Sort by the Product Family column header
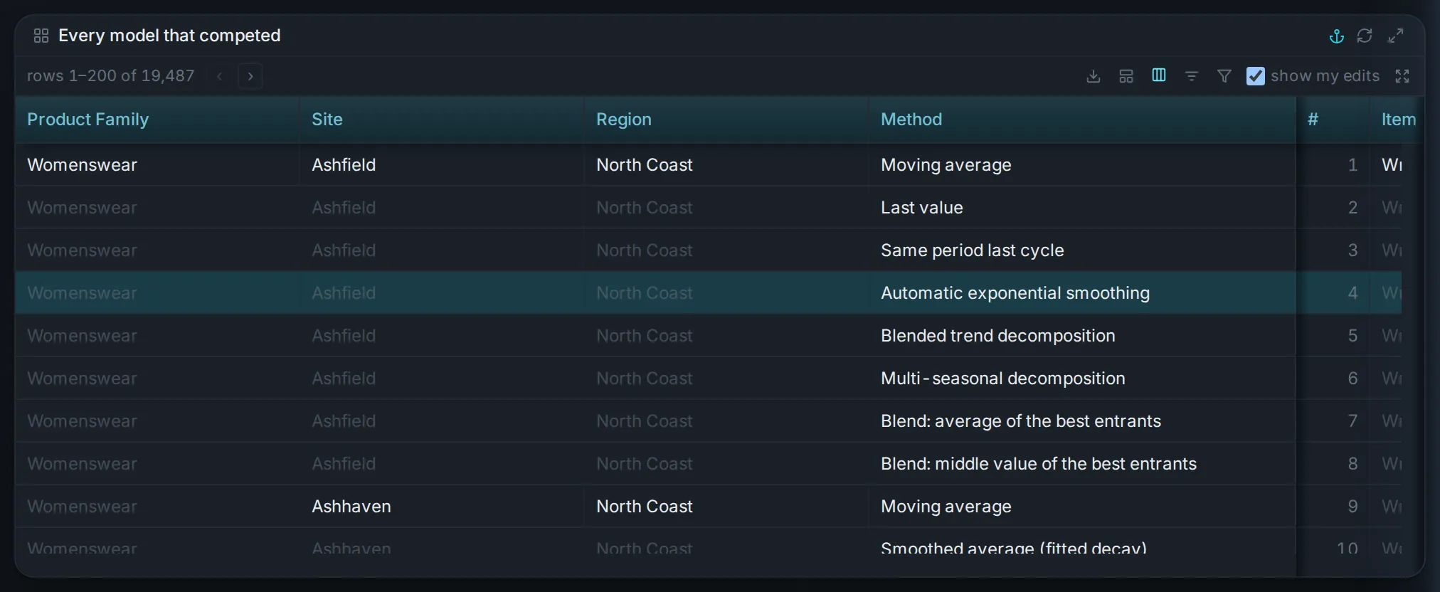Viewport: 1440px width, 592px height. coord(157,120)
